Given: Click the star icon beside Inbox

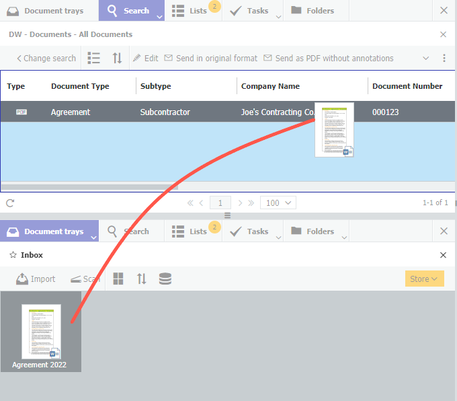Looking at the screenshot, I should point(13,255).
